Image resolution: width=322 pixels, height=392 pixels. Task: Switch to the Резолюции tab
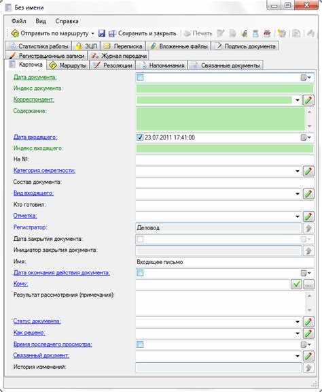(x=113, y=65)
